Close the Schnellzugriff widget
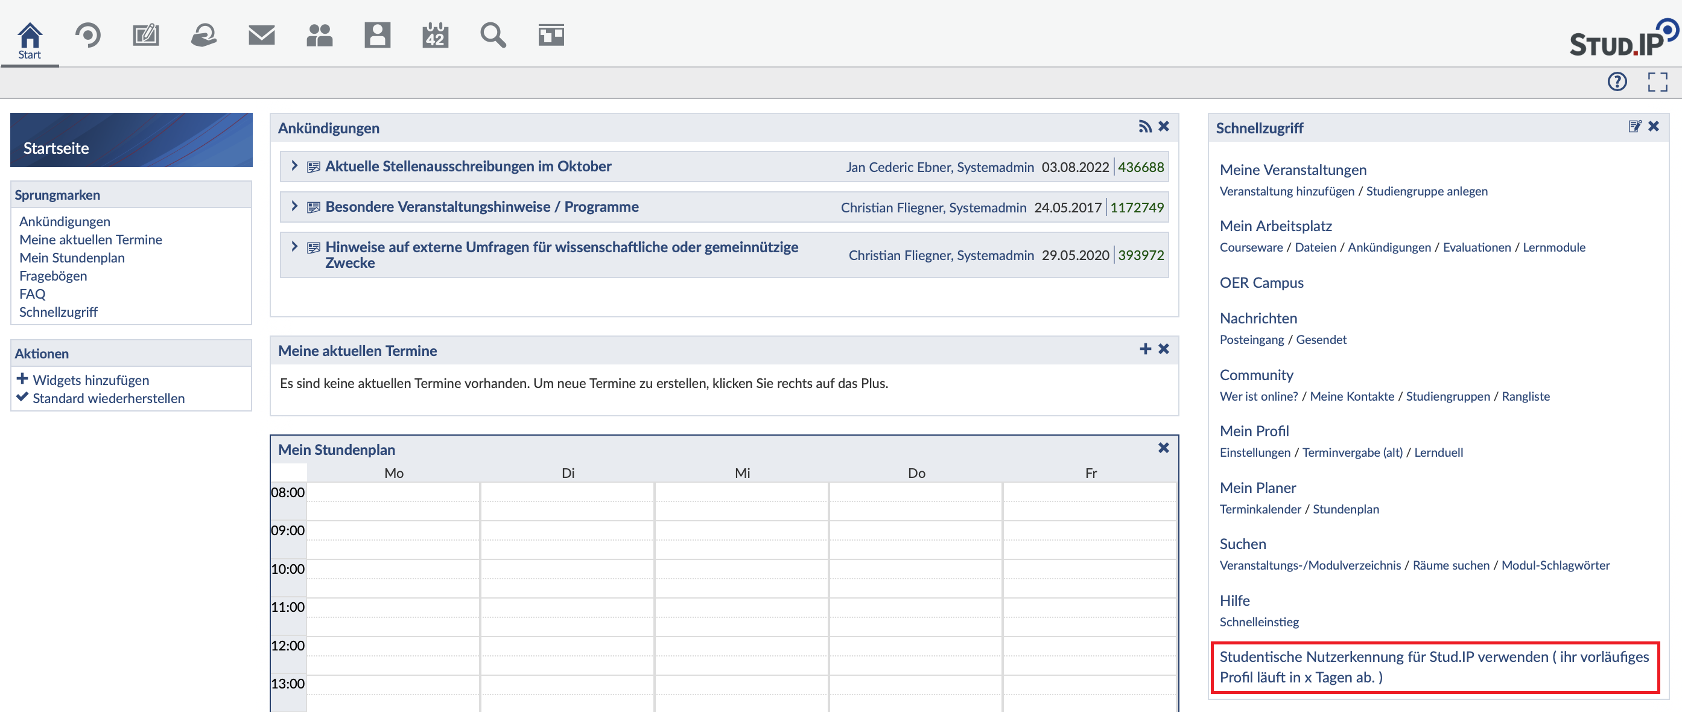 tap(1653, 127)
